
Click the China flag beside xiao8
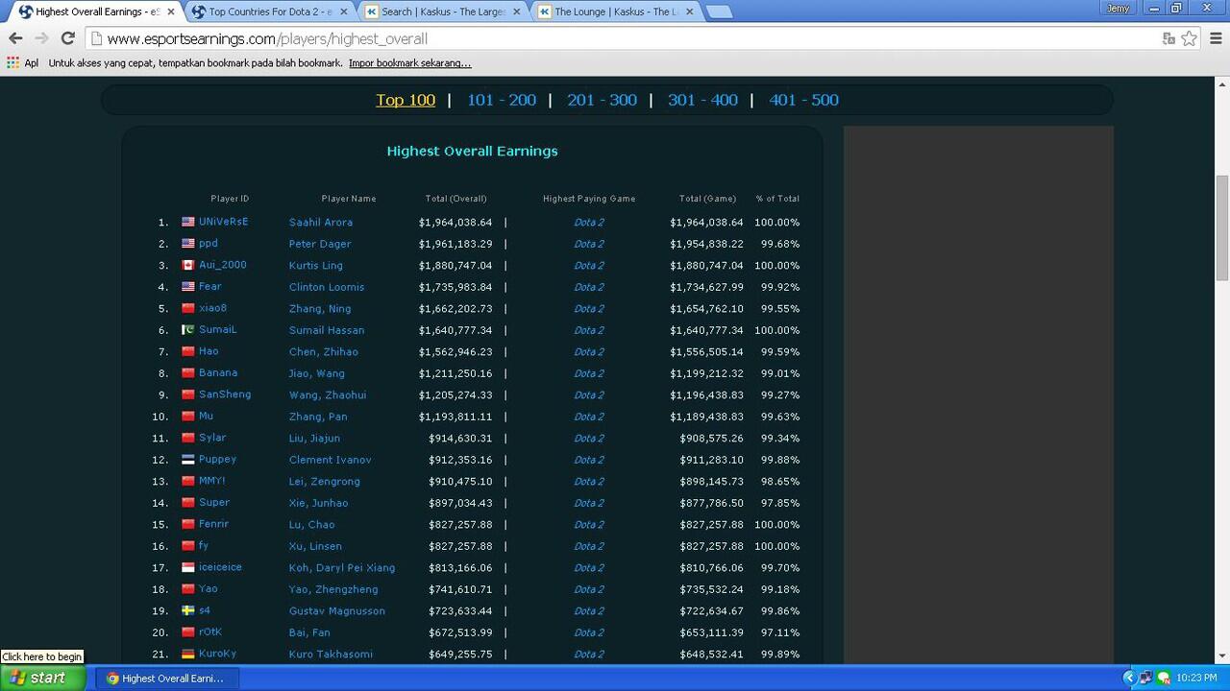[x=188, y=308]
